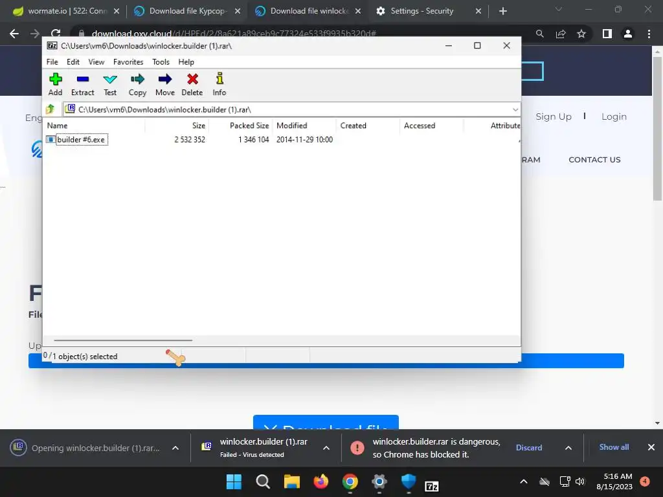This screenshot has height=497, width=663.
Task: Open the Info toolbar icon
Action: pyautogui.click(x=219, y=85)
